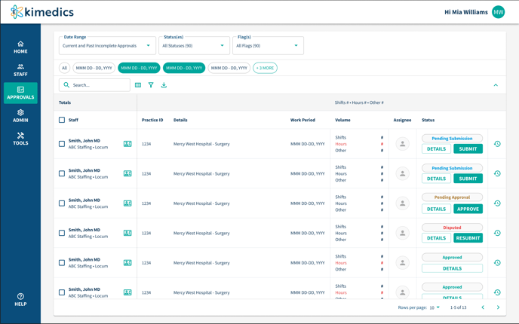
Task: Click the RESUBMIT button on the disputed row
Action: point(468,238)
